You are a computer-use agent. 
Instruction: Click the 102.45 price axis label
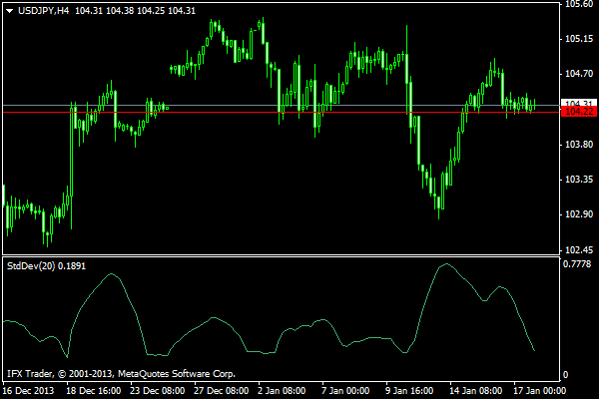579,249
